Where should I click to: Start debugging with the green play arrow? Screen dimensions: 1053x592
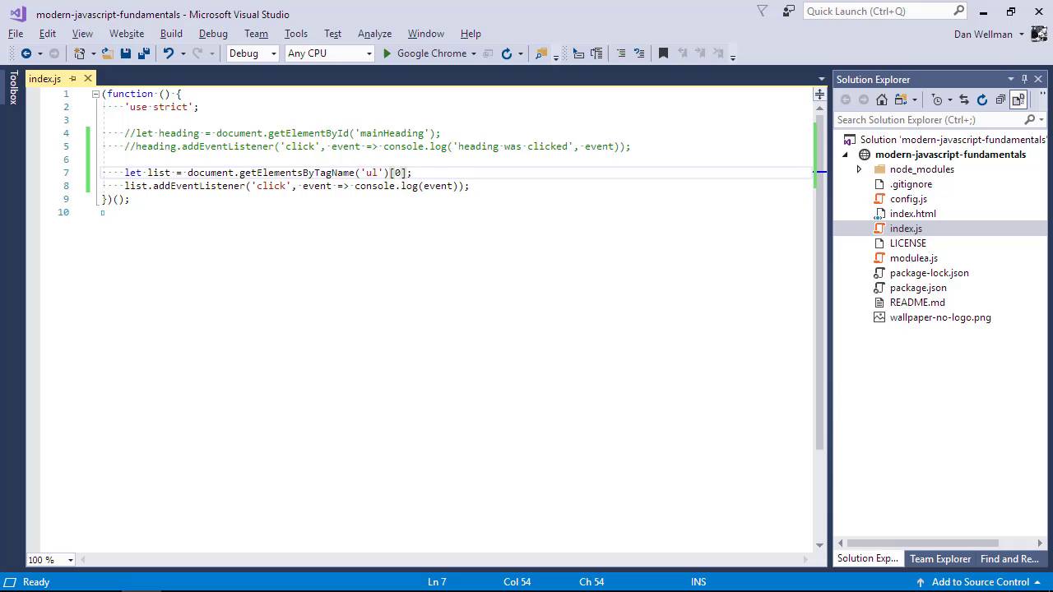pos(387,53)
